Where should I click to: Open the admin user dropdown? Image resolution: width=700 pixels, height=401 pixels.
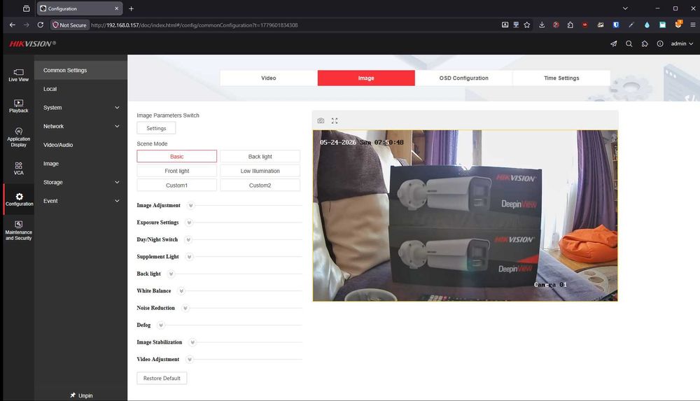coord(682,44)
